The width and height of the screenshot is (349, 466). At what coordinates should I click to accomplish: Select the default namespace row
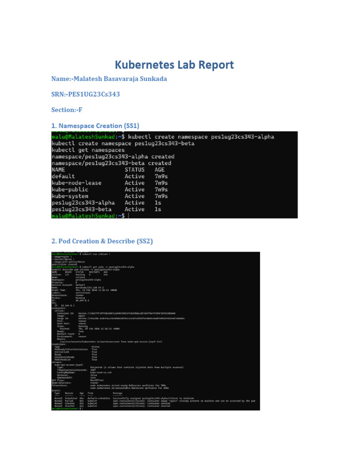pyautogui.click(x=110, y=176)
